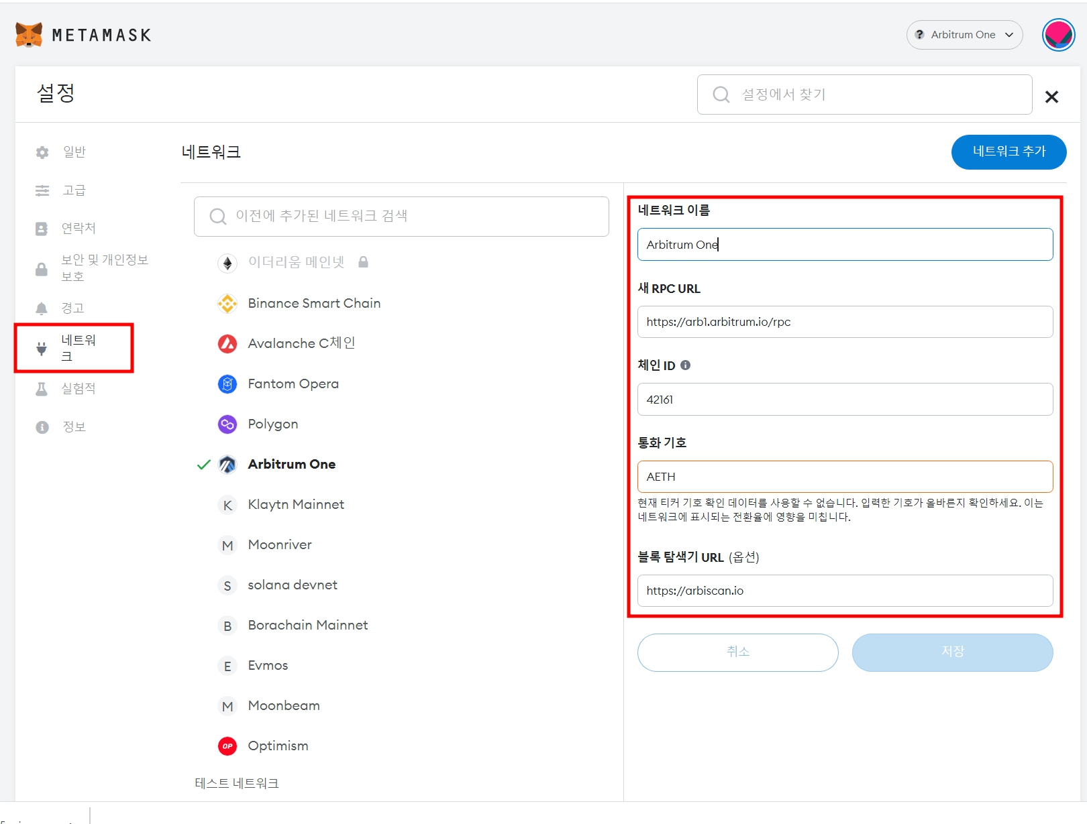Focus the settings search field

(864, 95)
